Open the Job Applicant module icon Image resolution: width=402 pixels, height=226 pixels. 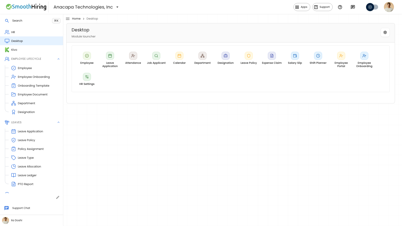pyautogui.click(x=156, y=56)
